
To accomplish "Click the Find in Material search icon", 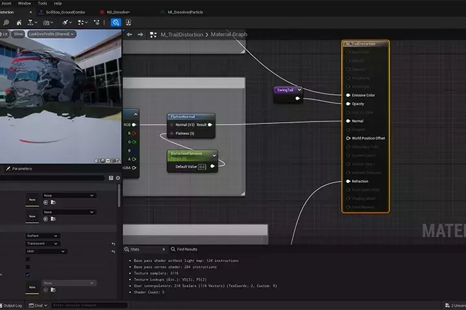I will [6, 23].
